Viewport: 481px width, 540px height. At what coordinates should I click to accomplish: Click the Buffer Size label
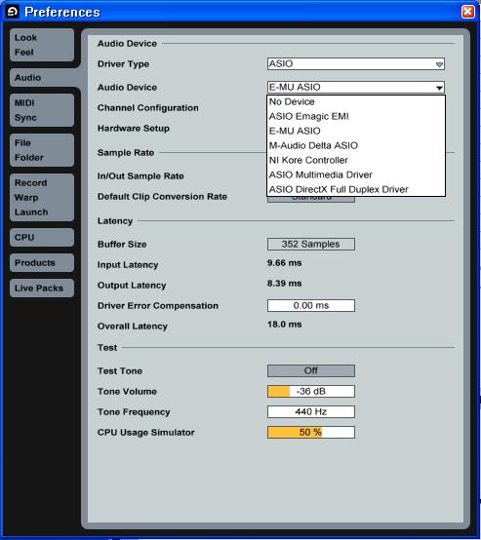point(122,245)
